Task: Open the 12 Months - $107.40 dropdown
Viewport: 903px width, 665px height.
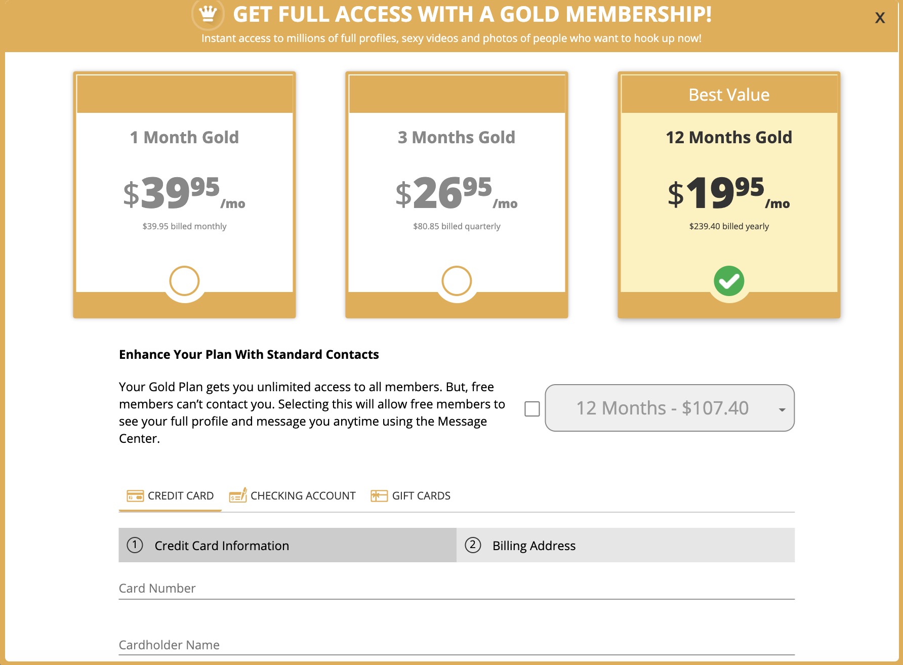Action: click(670, 408)
